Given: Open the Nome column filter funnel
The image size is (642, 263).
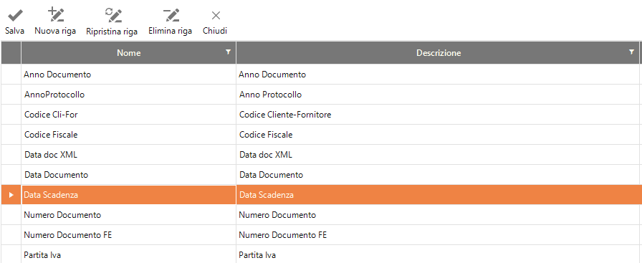Looking at the screenshot, I should coord(229,52).
